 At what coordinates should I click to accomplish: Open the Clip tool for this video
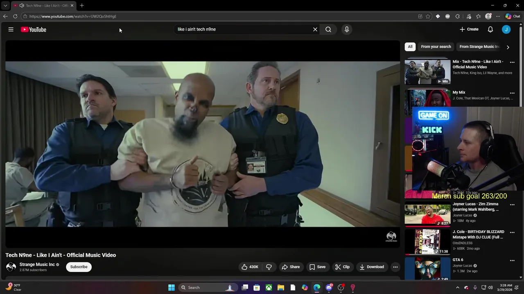[342, 267]
